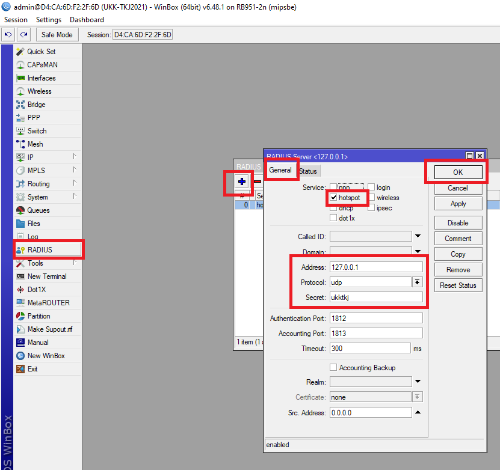Launch New Terminal
The height and width of the screenshot is (470, 500).
[x=48, y=276]
